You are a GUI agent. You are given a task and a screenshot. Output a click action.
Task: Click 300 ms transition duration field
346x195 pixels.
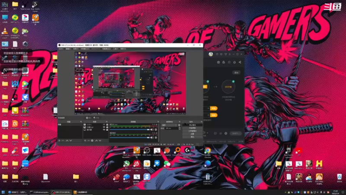[171, 128]
